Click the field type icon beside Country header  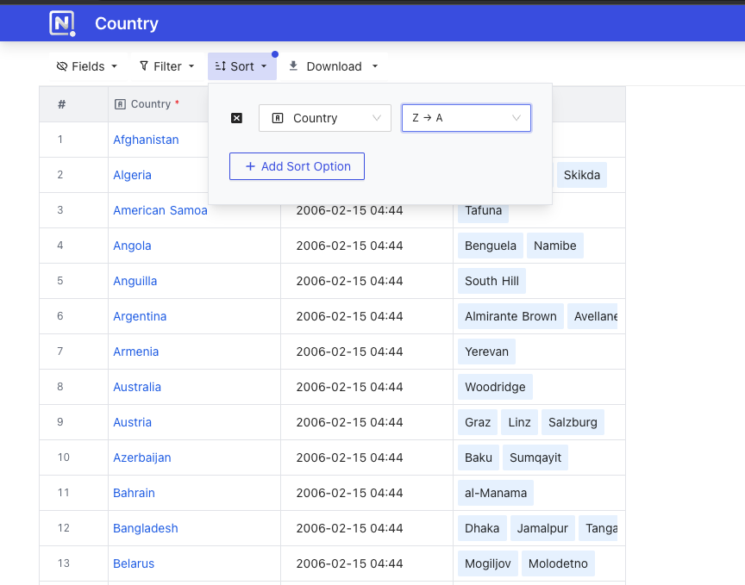(x=119, y=103)
